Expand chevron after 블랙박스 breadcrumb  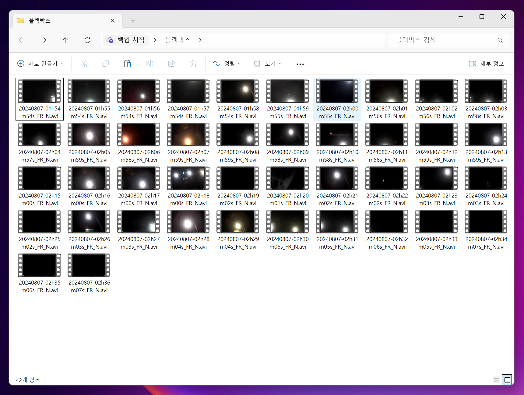(x=200, y=40)
